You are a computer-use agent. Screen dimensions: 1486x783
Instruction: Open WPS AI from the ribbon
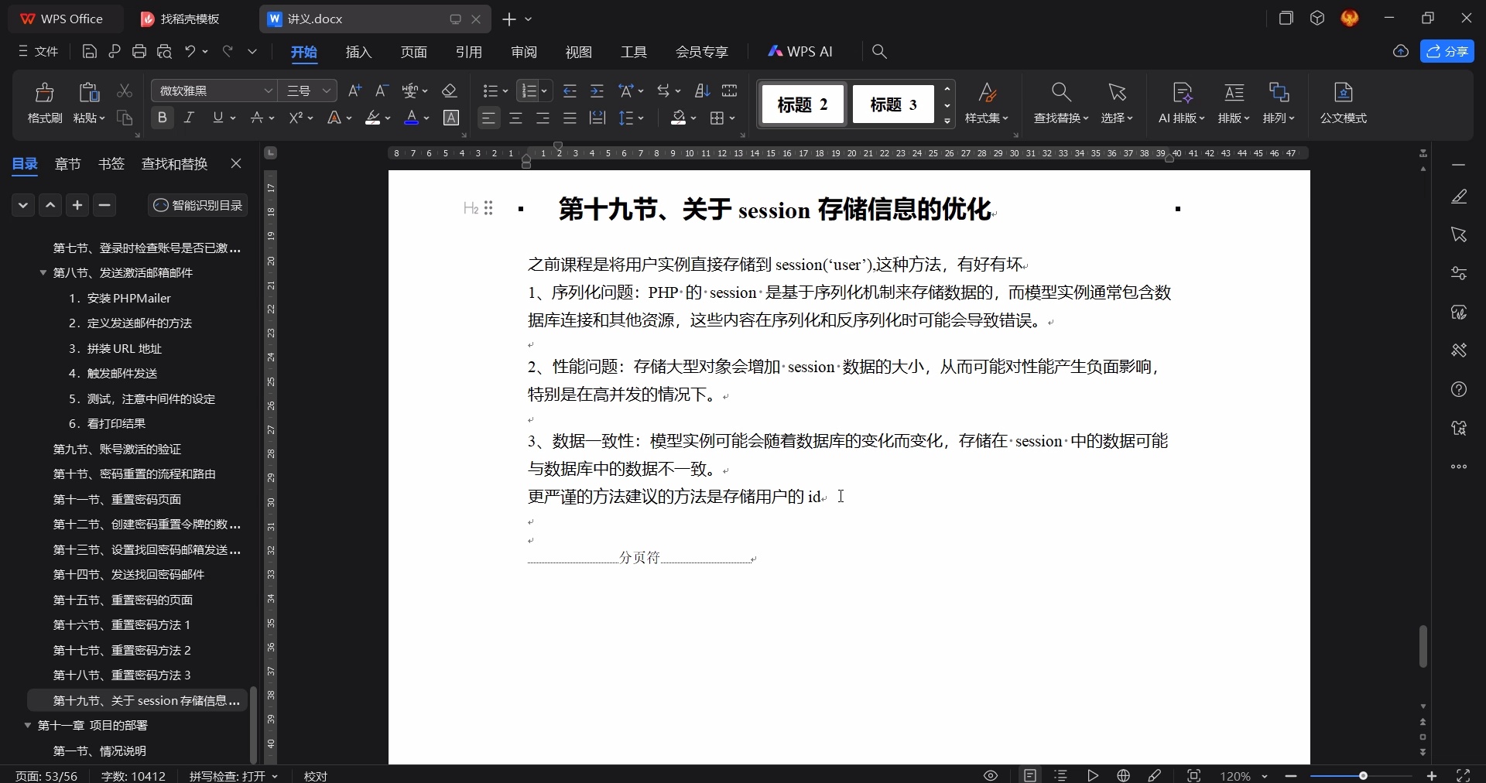pyautogui.click(x=801, y=51)
